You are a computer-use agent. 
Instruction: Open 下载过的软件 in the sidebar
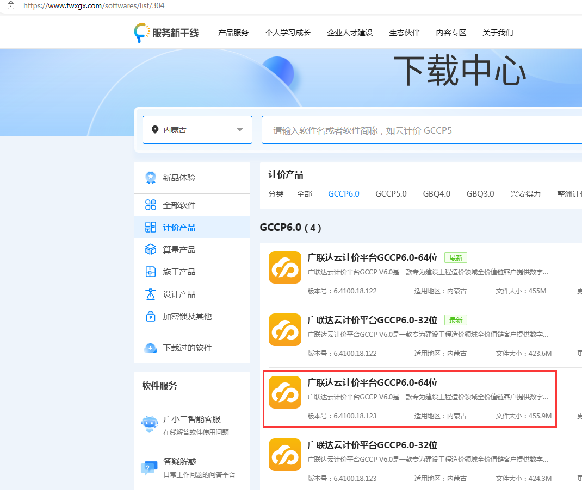tap(192, 348)
